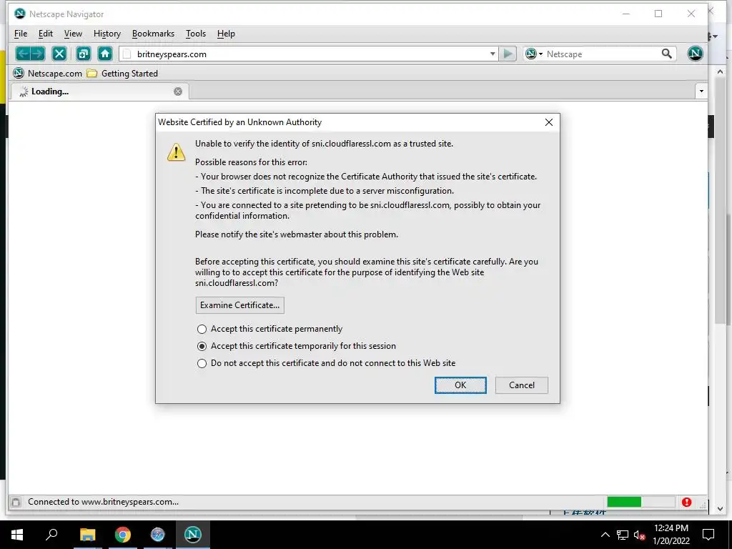Screen dimensions: 732x549
Task: Open the History menu
Action: tap(107, 34)
